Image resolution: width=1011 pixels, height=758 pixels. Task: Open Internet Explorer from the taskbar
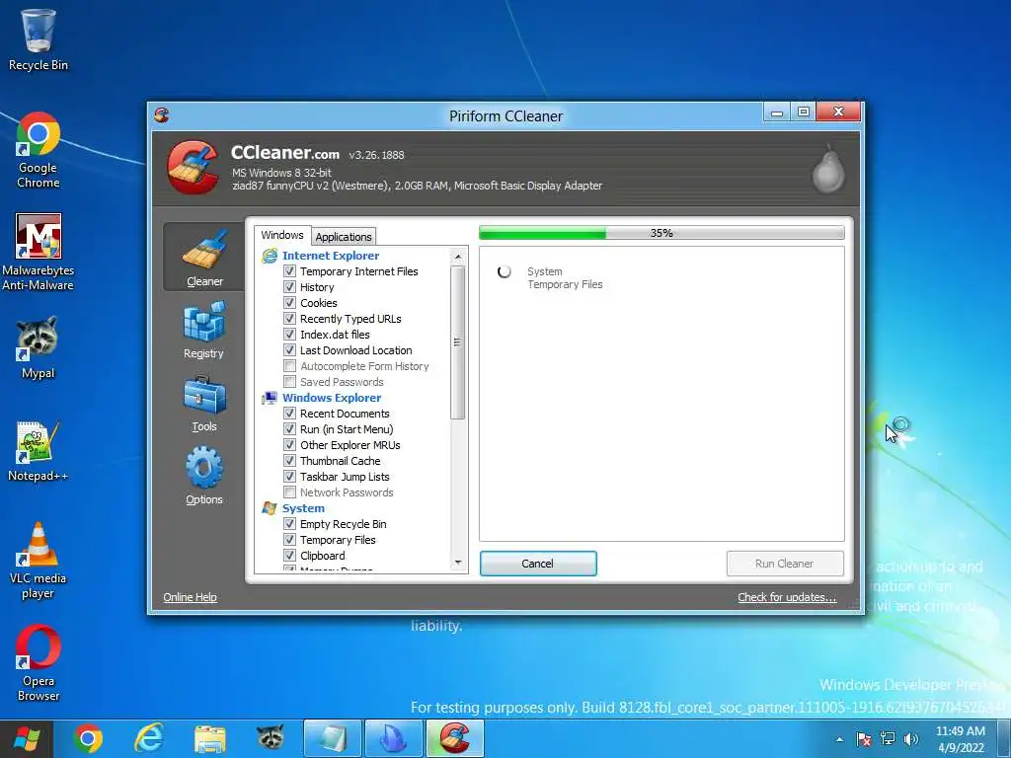pos(148,738)
